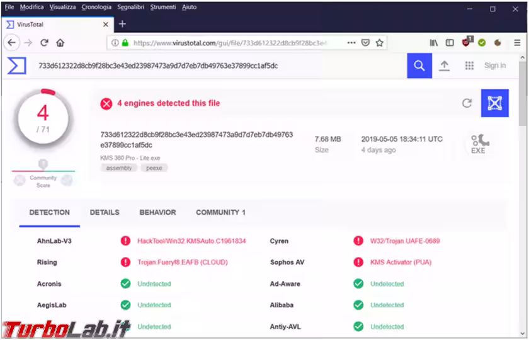Click the browser forward arrow
529x340 pixels.
28,43
